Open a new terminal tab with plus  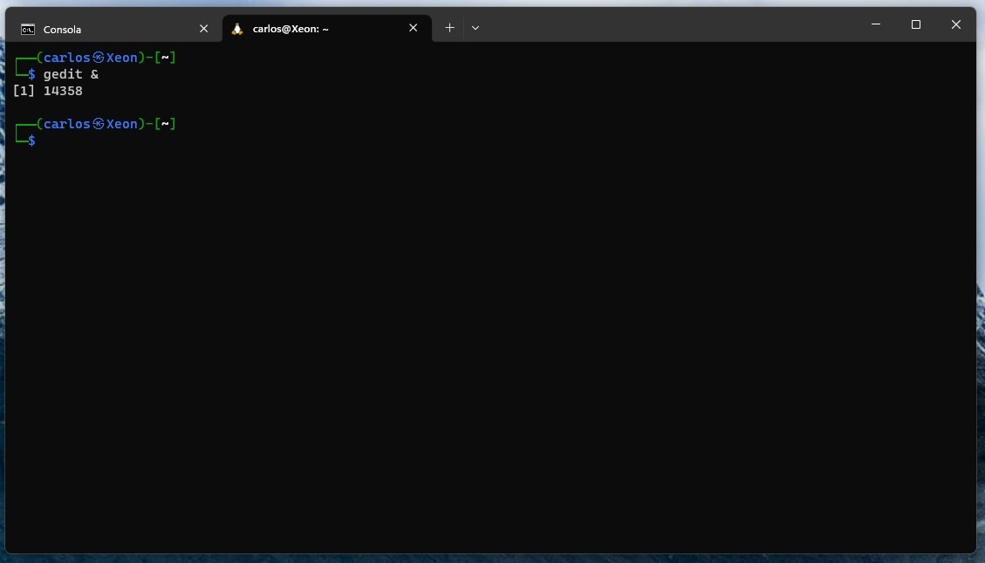tap(449, 28)
